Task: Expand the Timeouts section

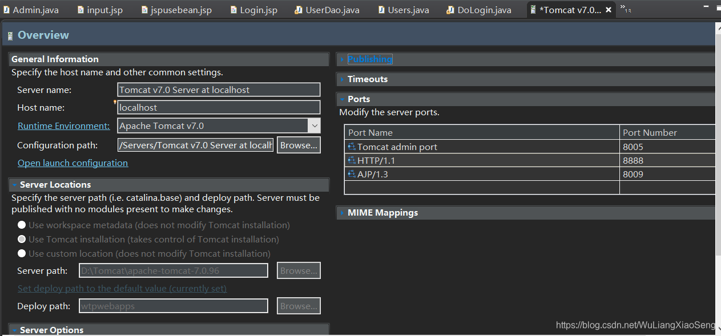Action: point(342,79)
